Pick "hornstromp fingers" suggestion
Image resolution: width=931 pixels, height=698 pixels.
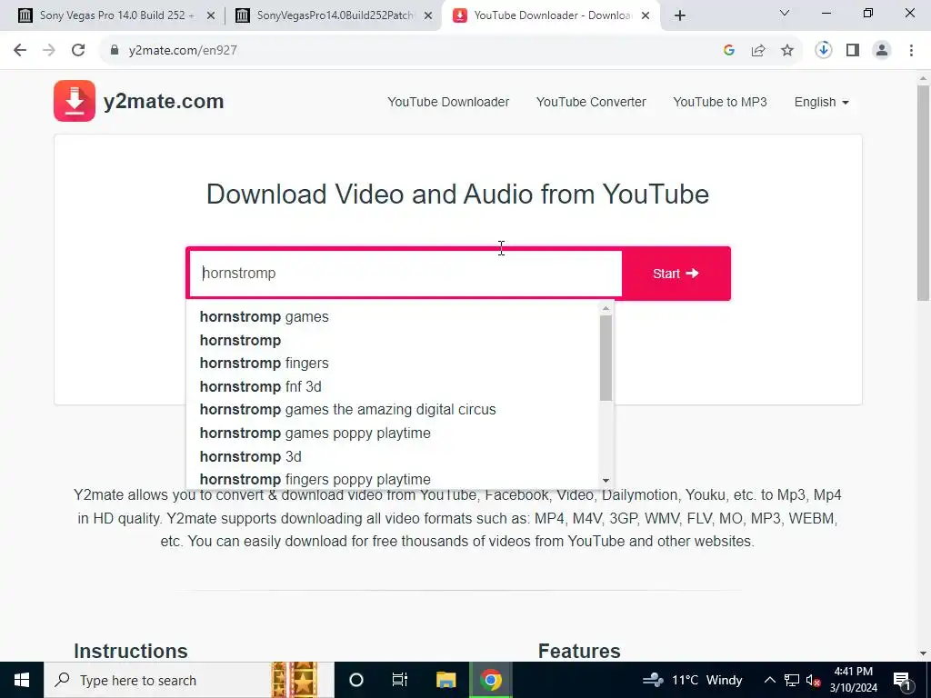click(x=393, y=364)
